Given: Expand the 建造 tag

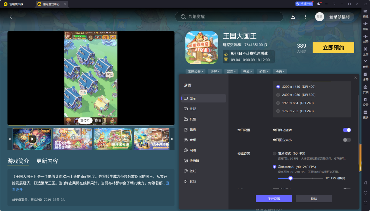Looking at the screenshot, I should coord(231,71).
